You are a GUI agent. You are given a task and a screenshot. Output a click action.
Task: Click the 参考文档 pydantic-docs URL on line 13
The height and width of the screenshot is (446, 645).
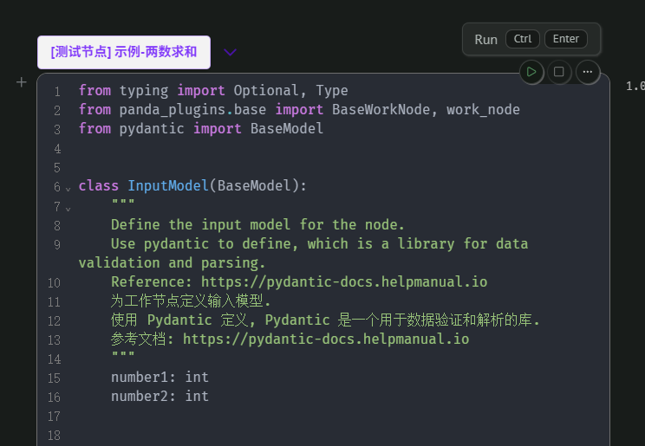[326, 339]
